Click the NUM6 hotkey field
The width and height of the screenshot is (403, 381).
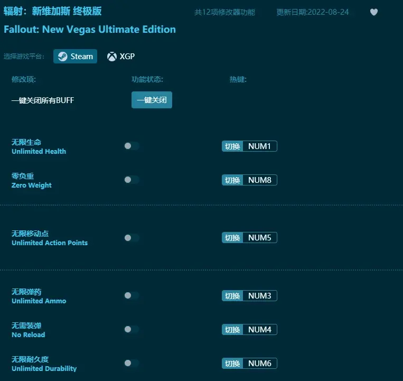[x=259, y=363]
